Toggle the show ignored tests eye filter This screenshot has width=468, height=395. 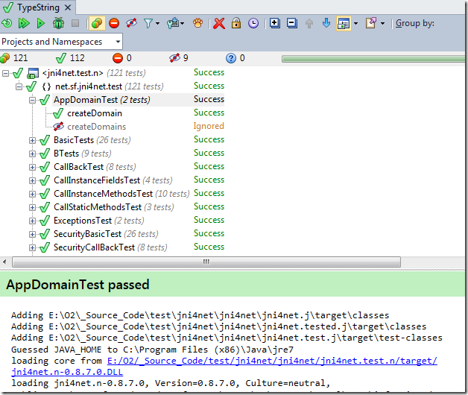point(131,24)
